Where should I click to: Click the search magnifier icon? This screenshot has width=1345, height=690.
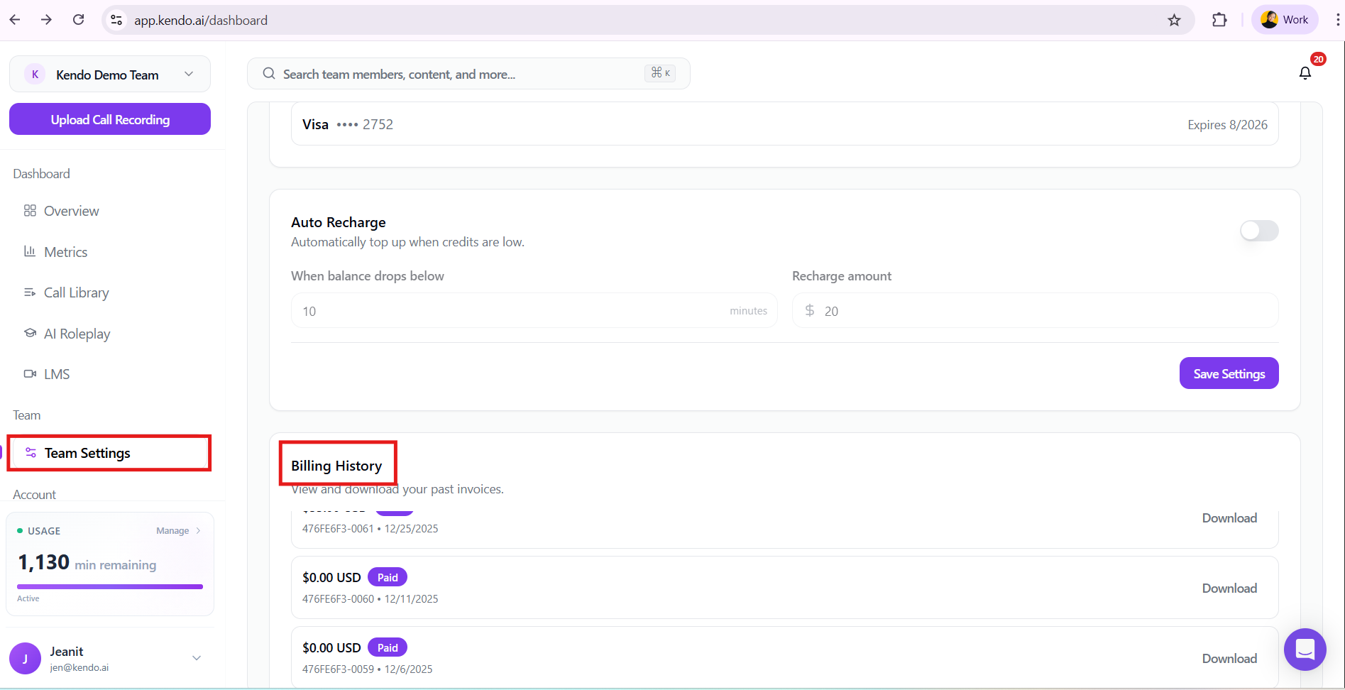click(x=269, y=74)
